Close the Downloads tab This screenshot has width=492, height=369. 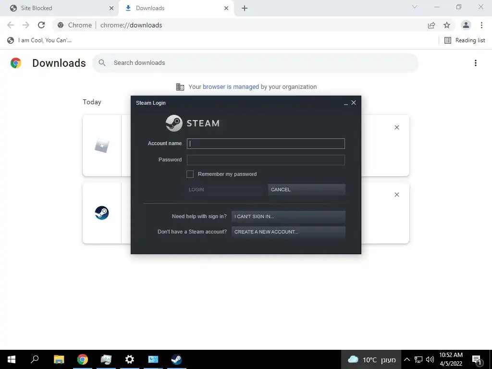pos(226,8)
